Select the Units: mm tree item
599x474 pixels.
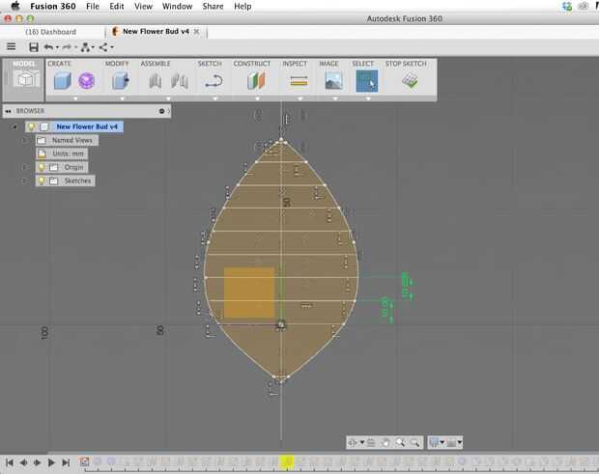(x=62, y=153)
